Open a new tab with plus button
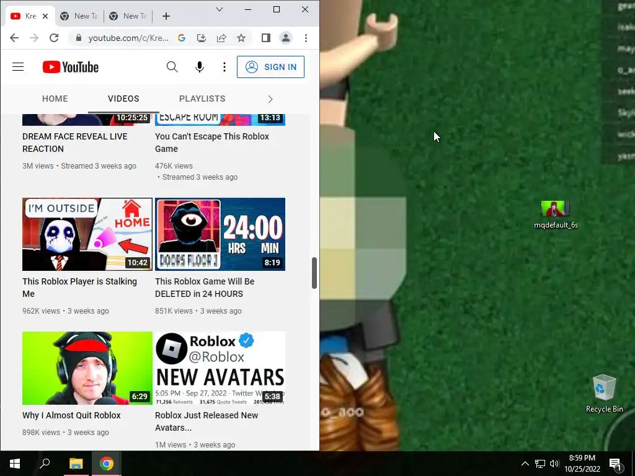Image resolution: width=635 pixels, height=476 pixels. [166, 16]
